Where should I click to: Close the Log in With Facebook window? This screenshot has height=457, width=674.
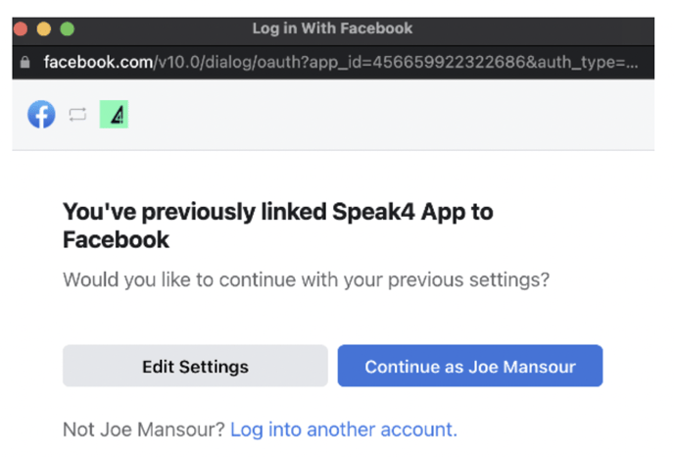(22, 28)
